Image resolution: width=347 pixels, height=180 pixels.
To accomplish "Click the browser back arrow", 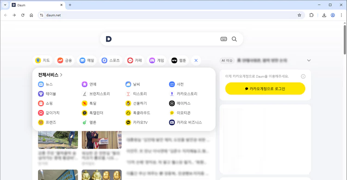I will point(6,15).
